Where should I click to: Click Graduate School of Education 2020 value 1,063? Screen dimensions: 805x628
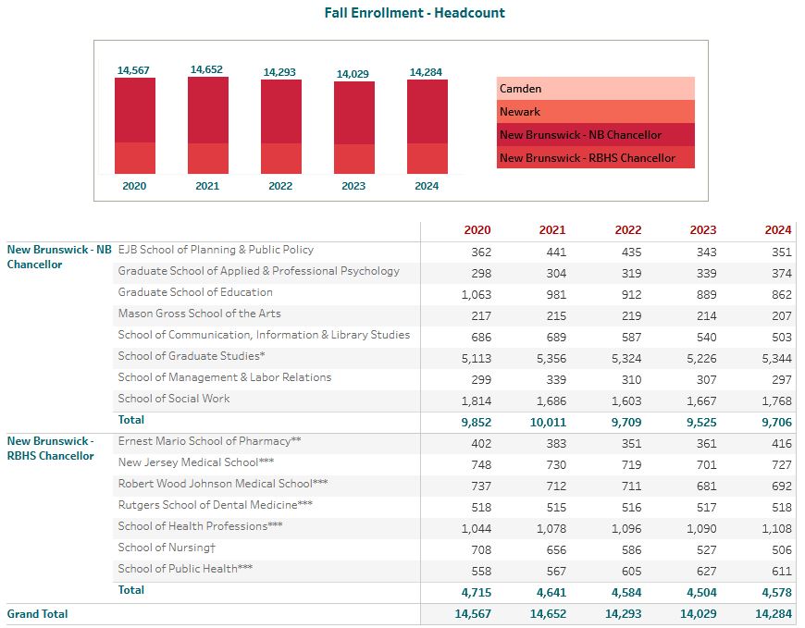476,295
